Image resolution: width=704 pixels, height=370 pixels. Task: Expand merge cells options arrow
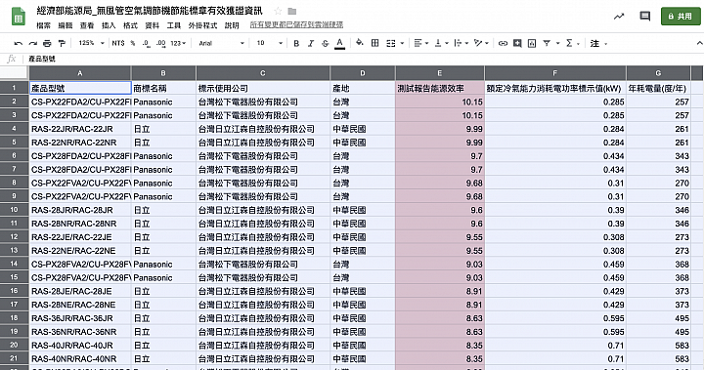(402, 44)
